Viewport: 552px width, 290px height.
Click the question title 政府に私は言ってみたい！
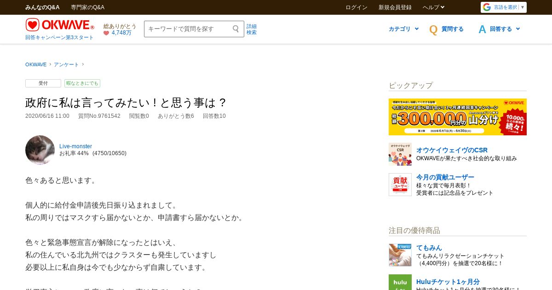tap(126, 102)
